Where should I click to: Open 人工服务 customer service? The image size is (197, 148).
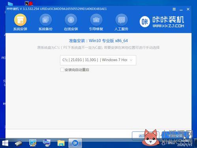point(121,22)
